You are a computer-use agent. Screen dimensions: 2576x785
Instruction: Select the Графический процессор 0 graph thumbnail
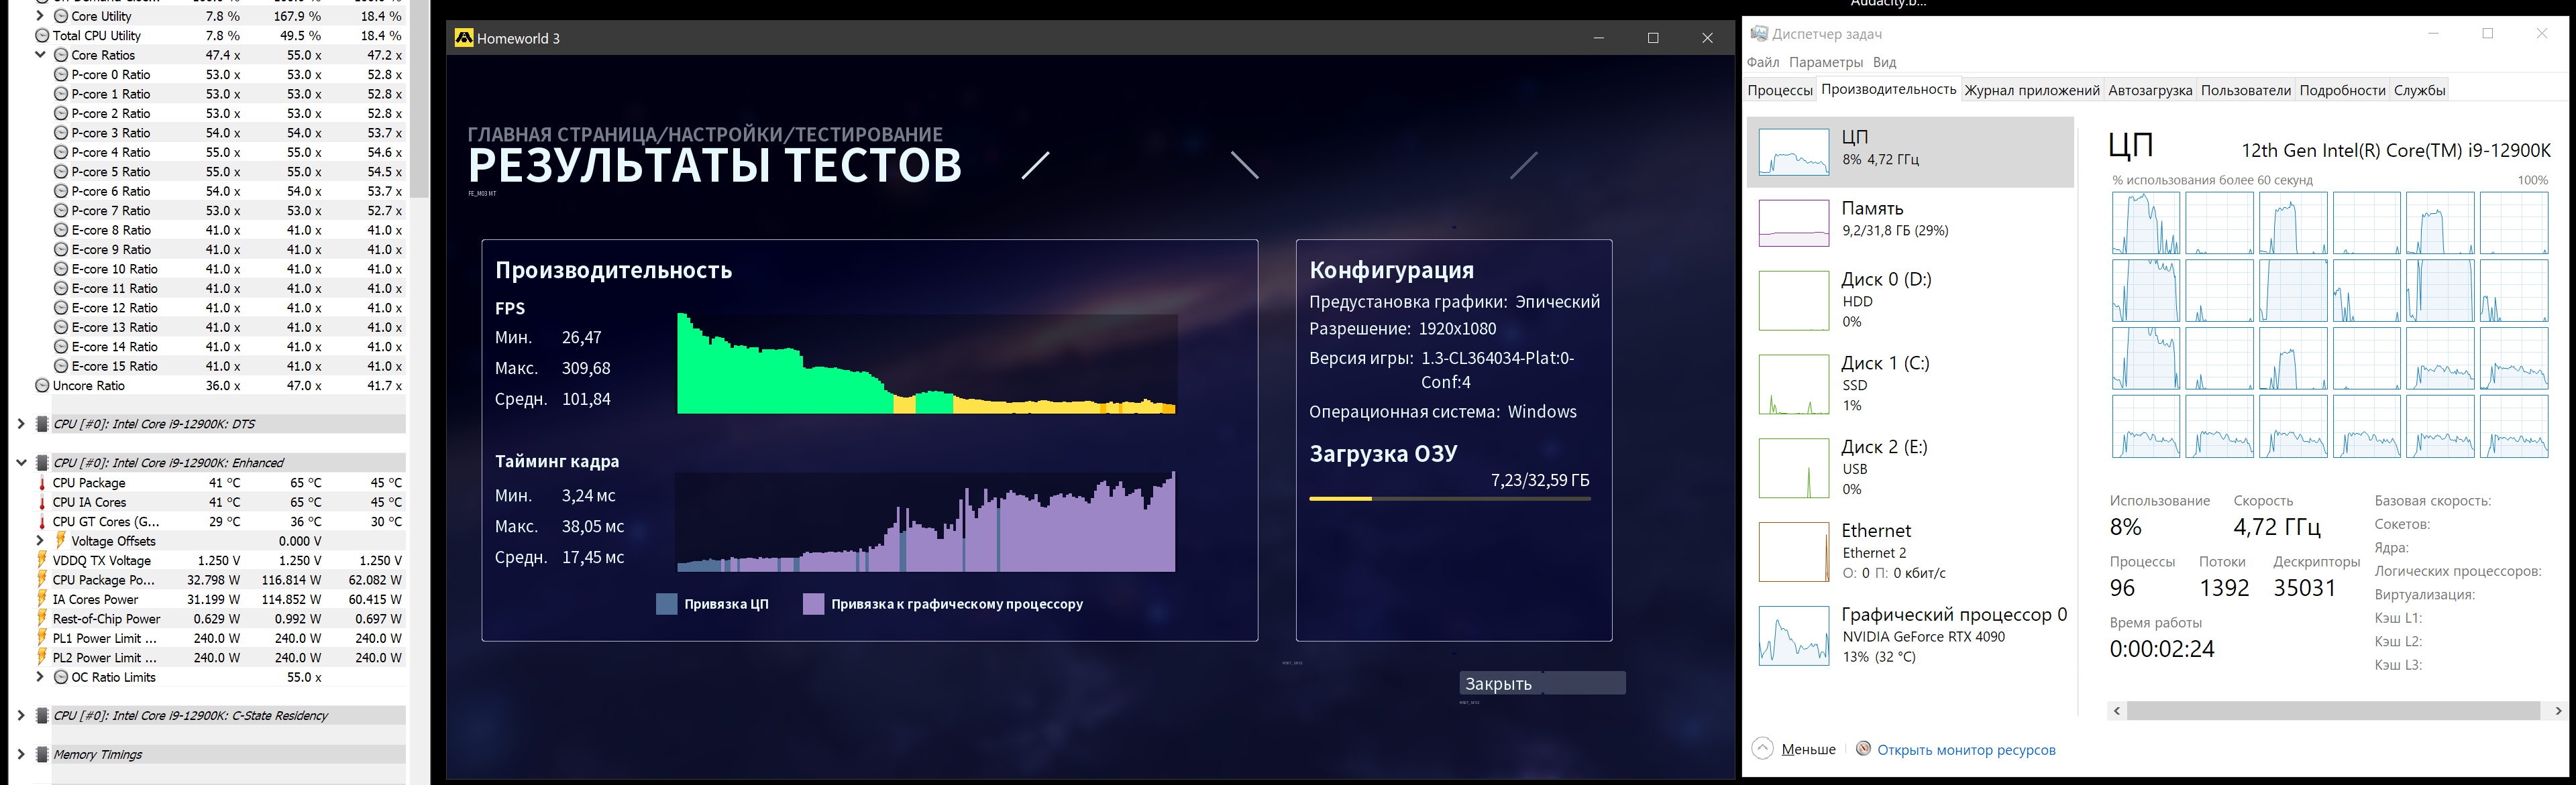[x=1793, y=636]
